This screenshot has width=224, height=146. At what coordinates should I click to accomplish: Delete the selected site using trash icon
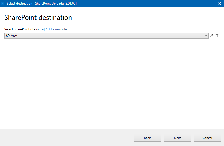(x=217, y=36)
